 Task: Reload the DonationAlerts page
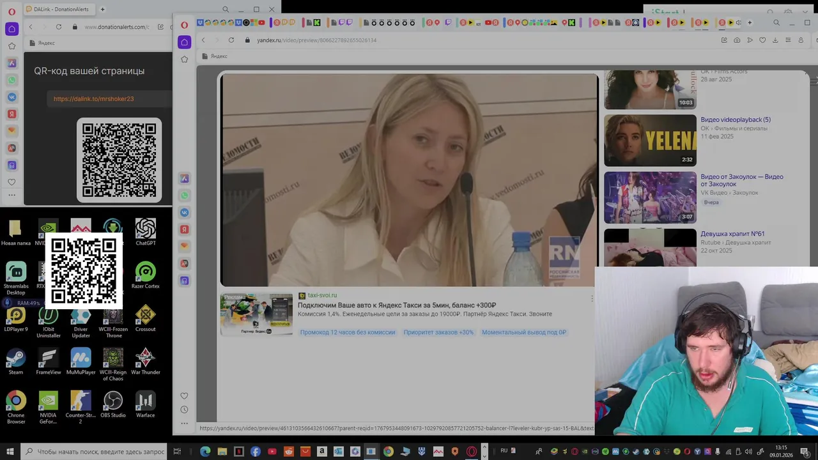59,27
